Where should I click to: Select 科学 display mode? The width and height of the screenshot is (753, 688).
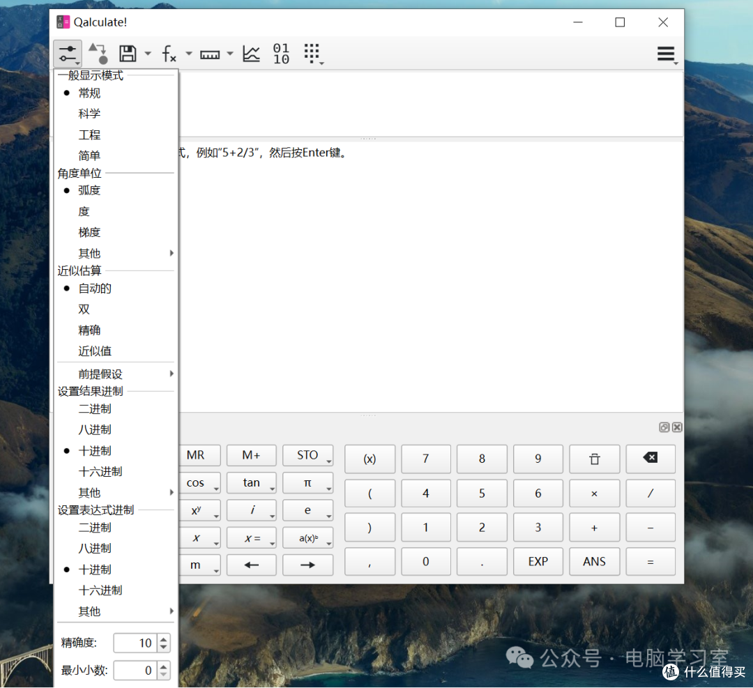pyautogui.click(x=116, y=114)
